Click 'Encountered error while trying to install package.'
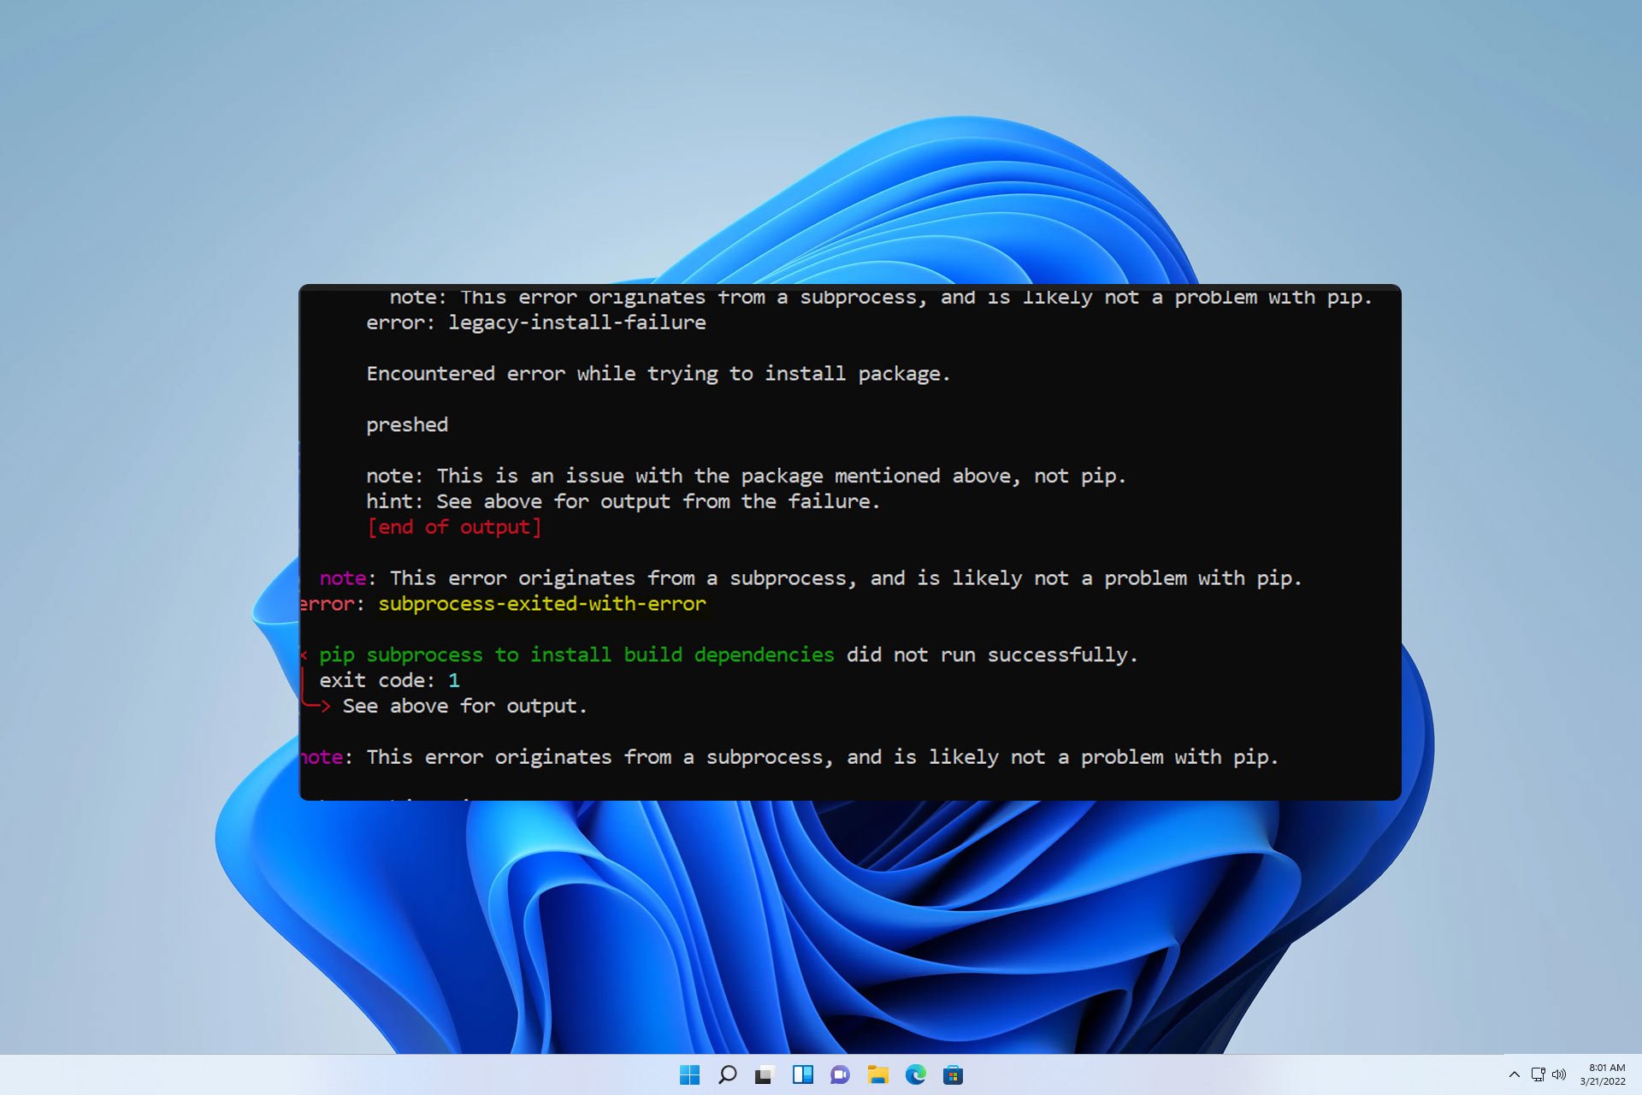 (x=659, y=374)
